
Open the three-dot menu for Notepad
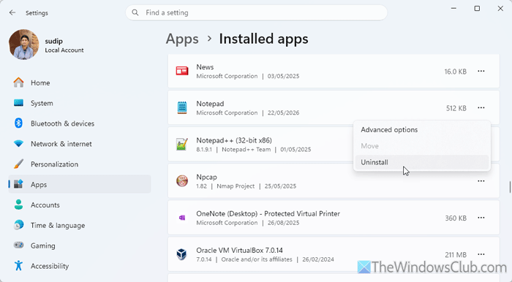pyautogui.click(x=481, y=107)
